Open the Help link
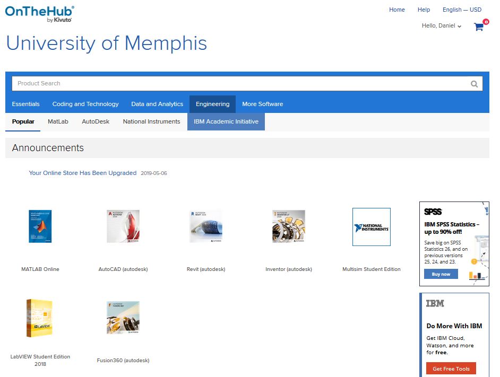The image size is (500, 377). click(x=424, y=10)
